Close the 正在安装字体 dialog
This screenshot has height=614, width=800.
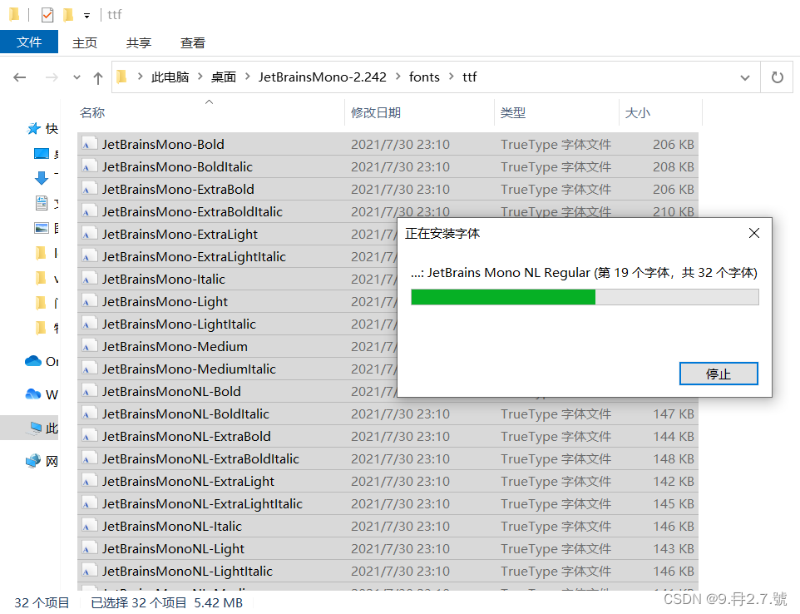coord(754,233)
